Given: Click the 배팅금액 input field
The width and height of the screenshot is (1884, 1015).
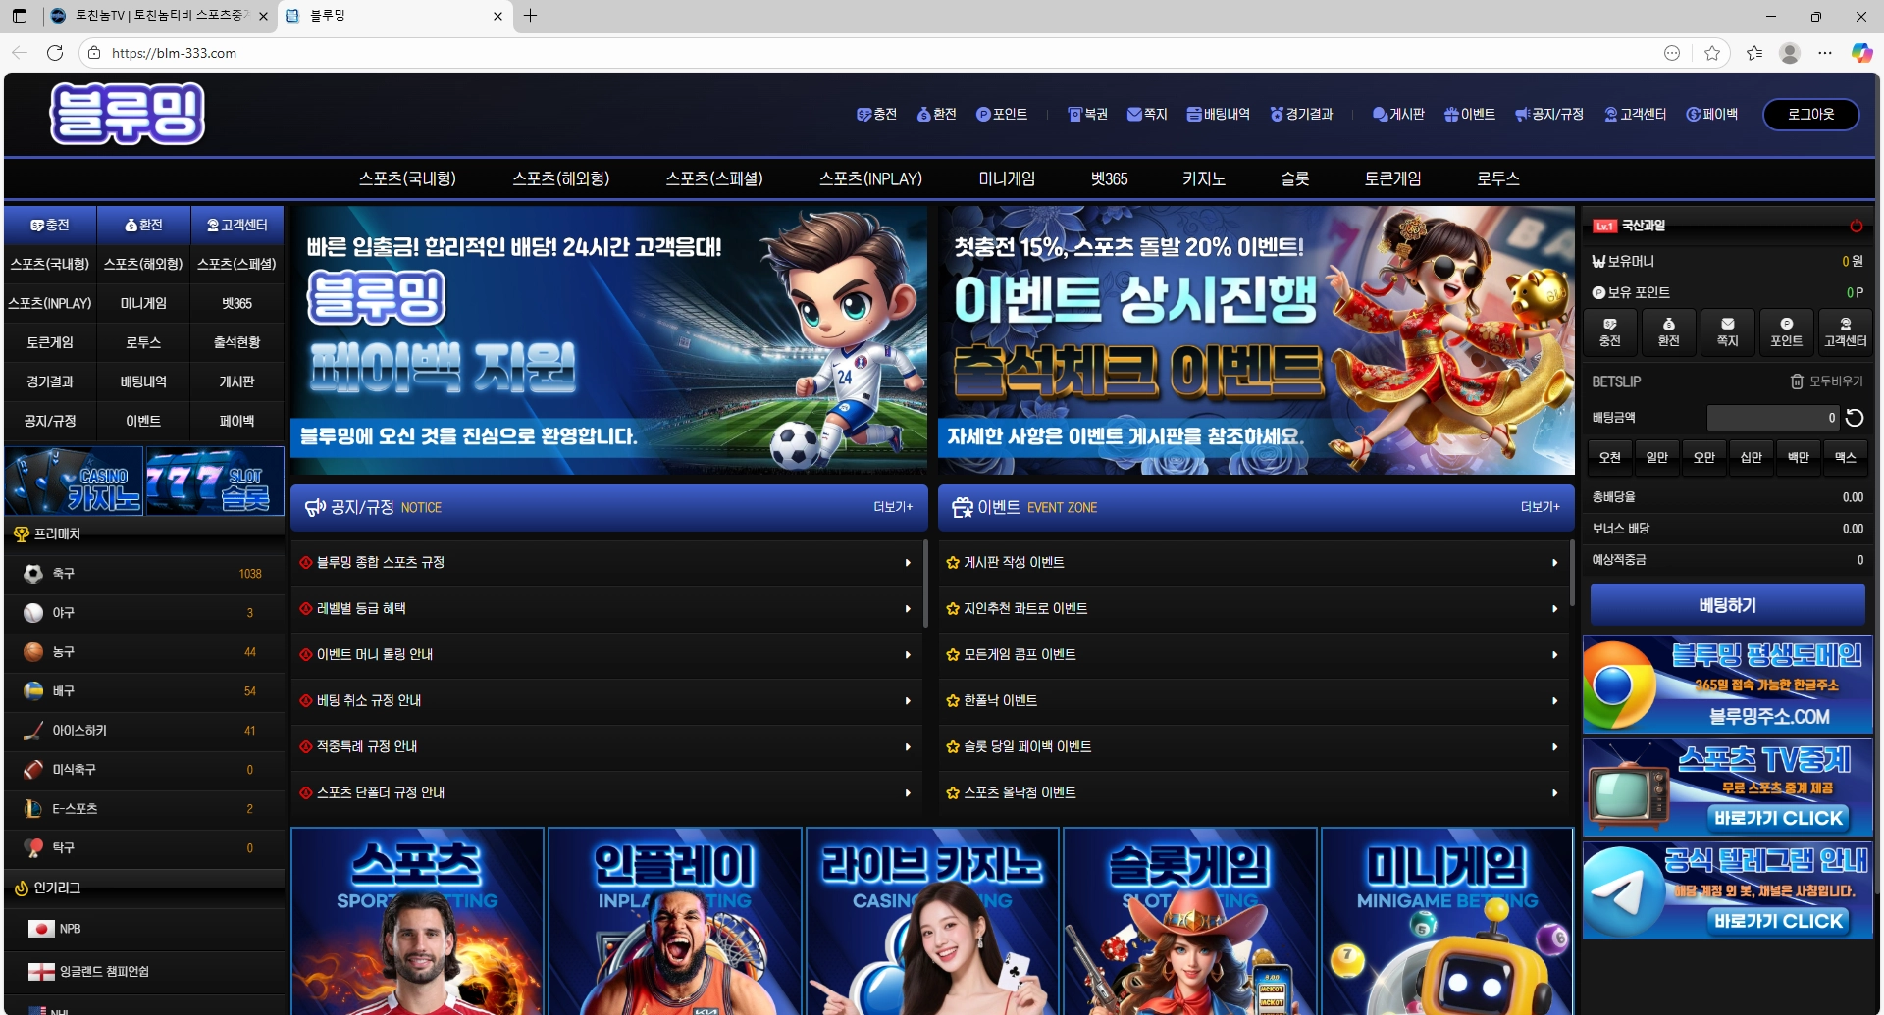Looking at the screenshot, I should pyautogui.click(x=1772, y=418).
